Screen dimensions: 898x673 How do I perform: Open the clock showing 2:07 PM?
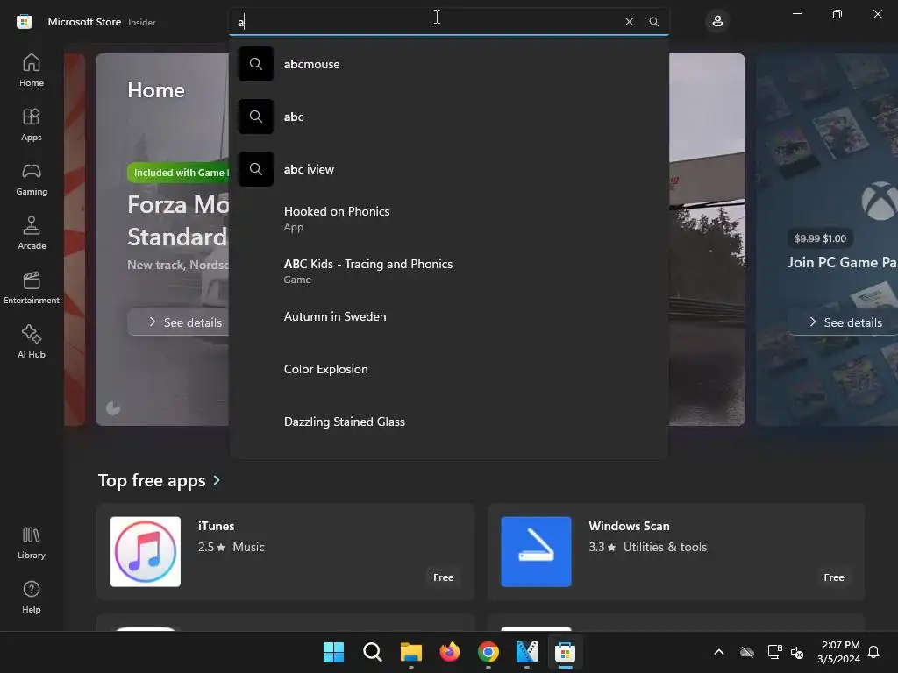pyautogui.click(x=839, y=652)
